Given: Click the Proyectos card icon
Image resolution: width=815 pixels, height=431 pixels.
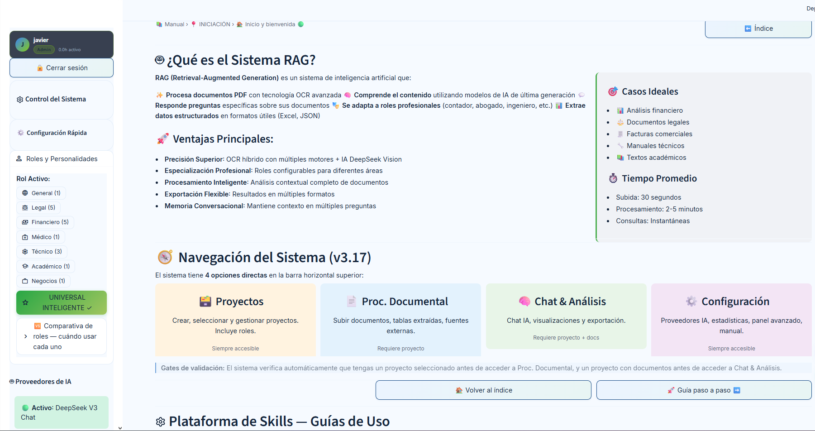Looking at the screenshot, I should point(205,302).
